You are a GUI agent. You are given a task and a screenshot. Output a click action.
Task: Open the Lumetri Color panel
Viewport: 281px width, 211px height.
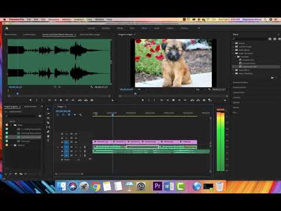pos(238,93)
